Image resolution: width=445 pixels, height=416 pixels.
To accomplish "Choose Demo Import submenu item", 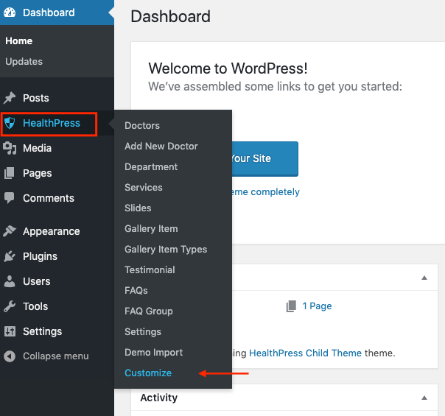I will pos(153,353).
